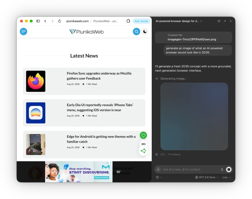Screen dimensions: 252x199
Task: Click the Firefox logo thumbnail
Action: click(36, 81)
